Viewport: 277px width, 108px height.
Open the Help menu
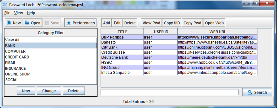coord(31,13)
